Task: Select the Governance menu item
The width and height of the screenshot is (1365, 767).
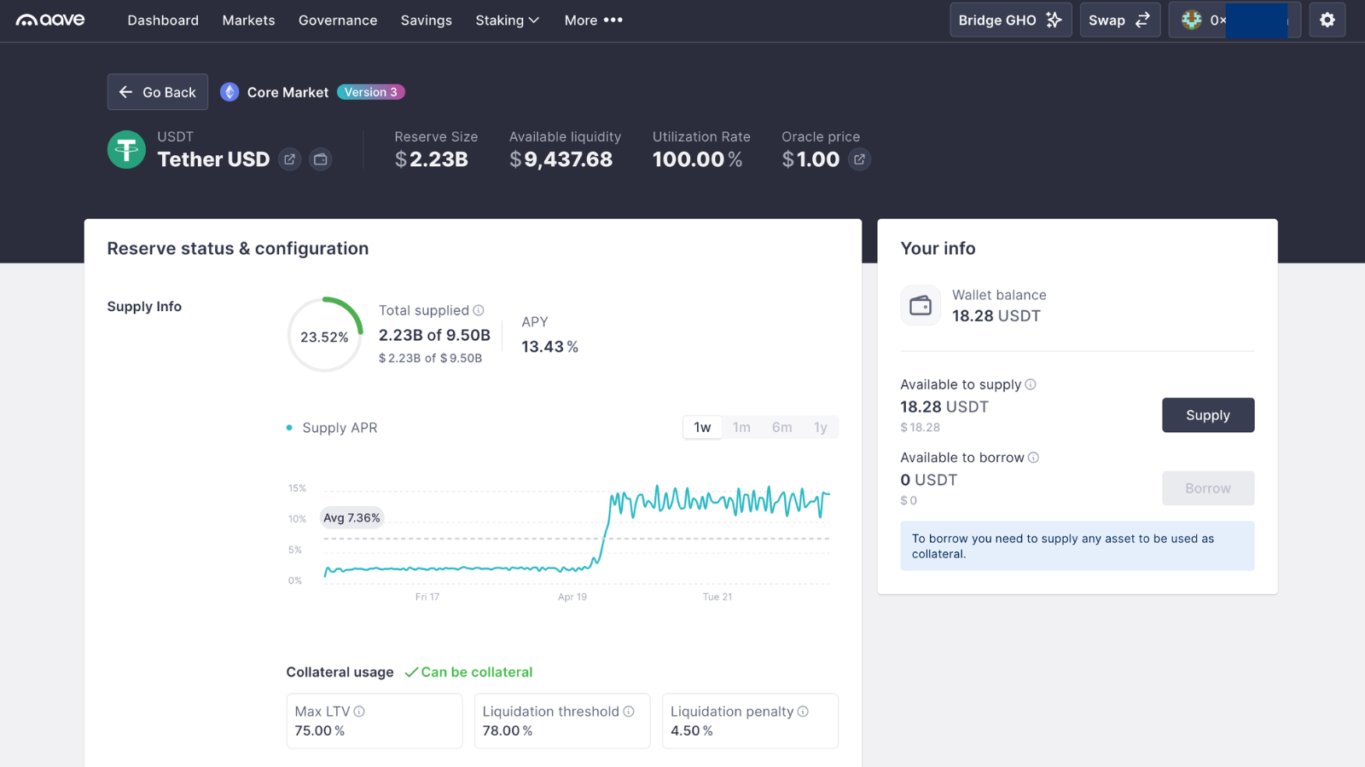Action: click(338, 20)
